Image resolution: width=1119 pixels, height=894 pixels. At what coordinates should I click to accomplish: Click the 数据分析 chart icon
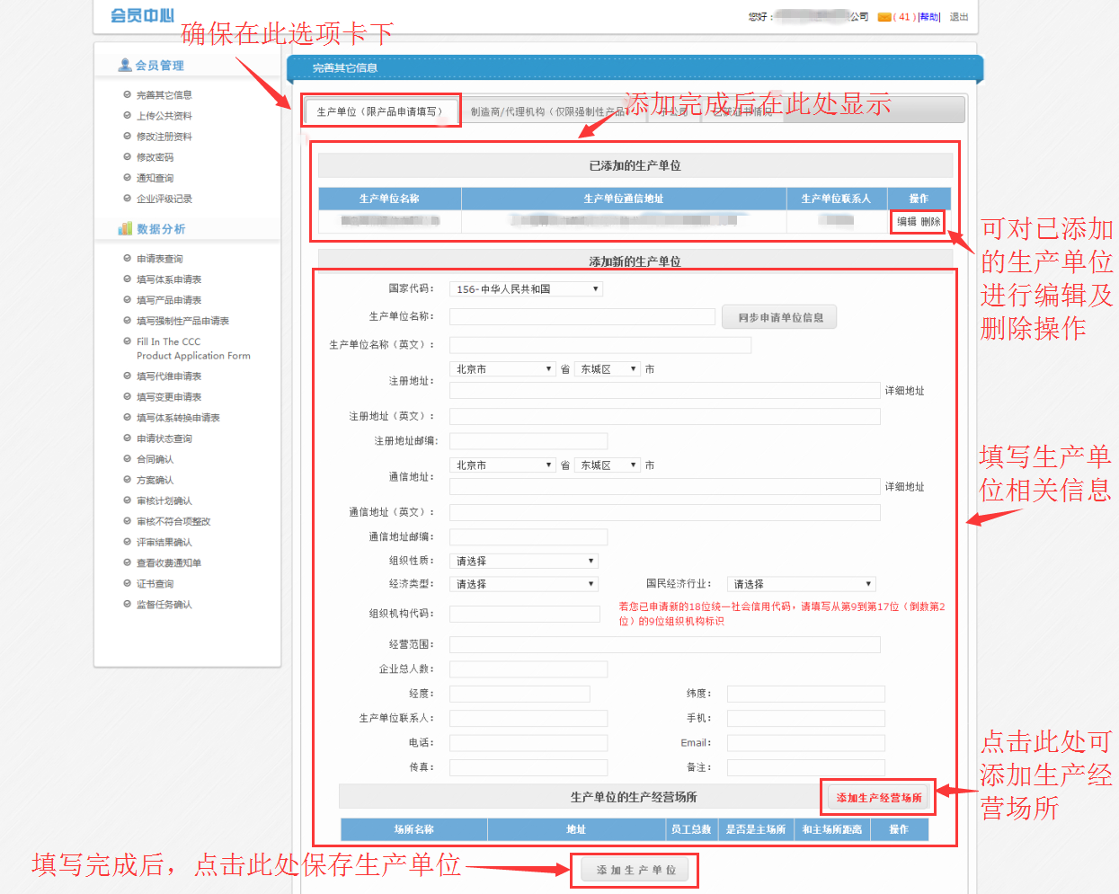click(x=125, y=229)
